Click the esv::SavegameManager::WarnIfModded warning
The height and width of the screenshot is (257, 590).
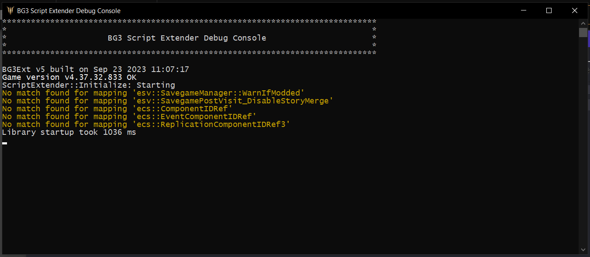click(153, 93)
